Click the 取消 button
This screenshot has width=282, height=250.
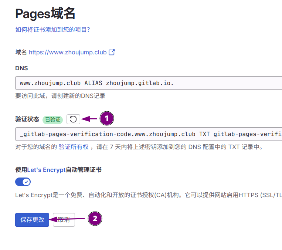point(64,220)
